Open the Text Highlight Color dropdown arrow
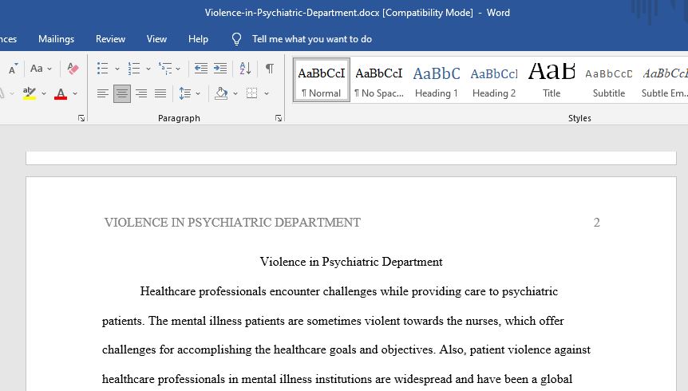This screenshot has width=688, height=391. click(44, 94)
